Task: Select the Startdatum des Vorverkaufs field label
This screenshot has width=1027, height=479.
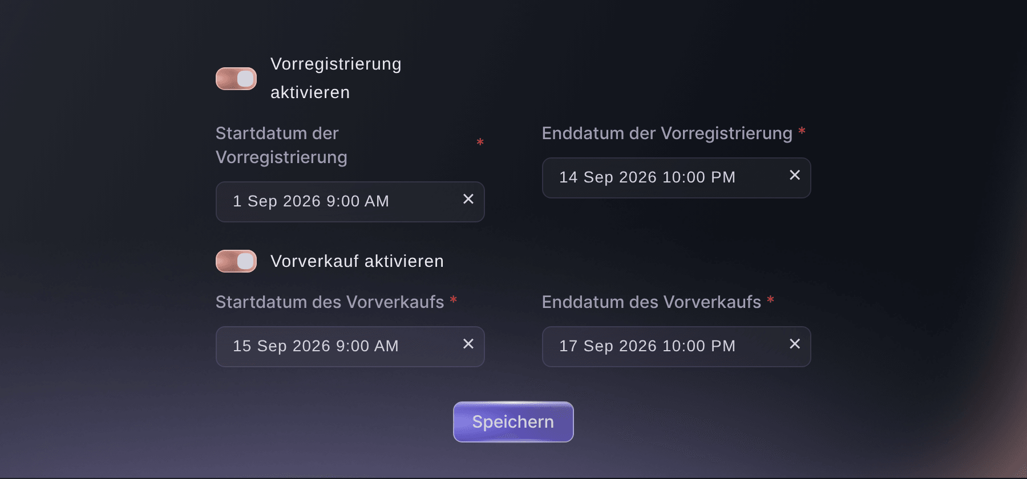Action: point(330,302)
